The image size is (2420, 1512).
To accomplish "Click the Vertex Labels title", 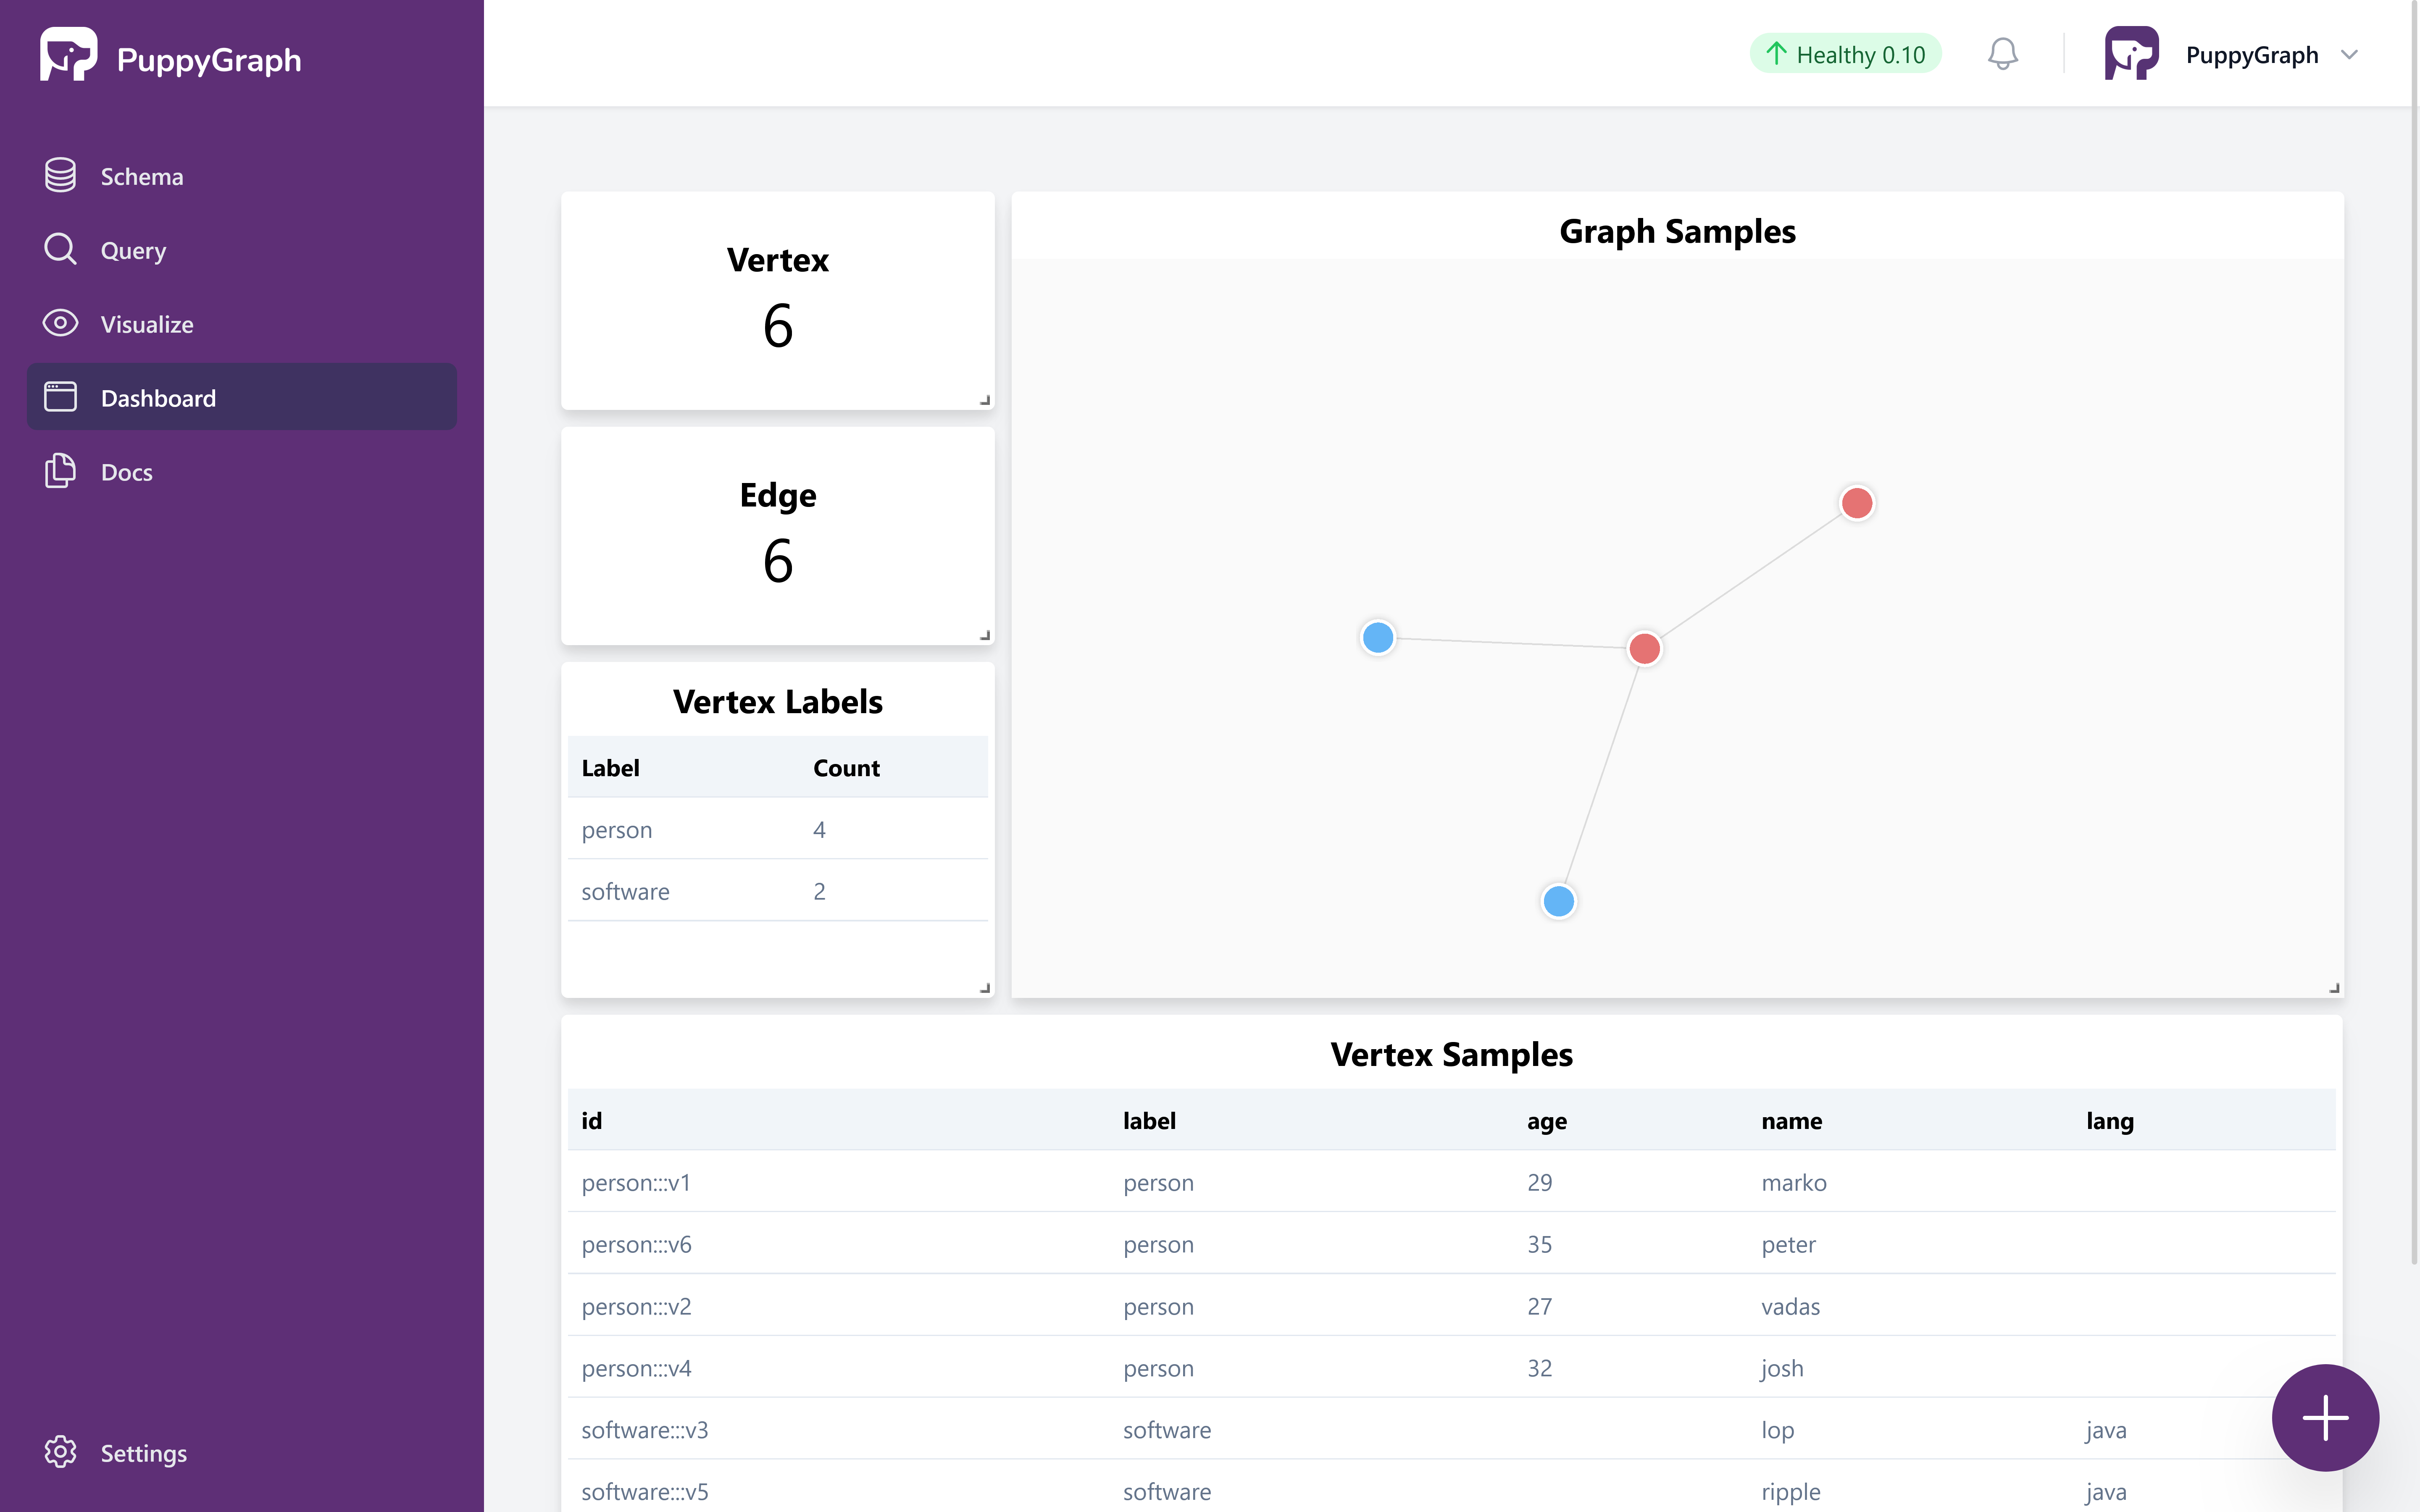I will point(778,701).
